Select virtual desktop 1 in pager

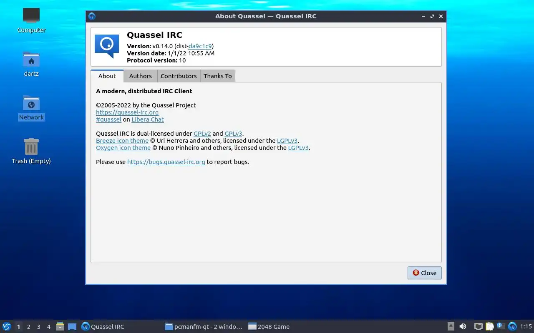pos(18,327)
